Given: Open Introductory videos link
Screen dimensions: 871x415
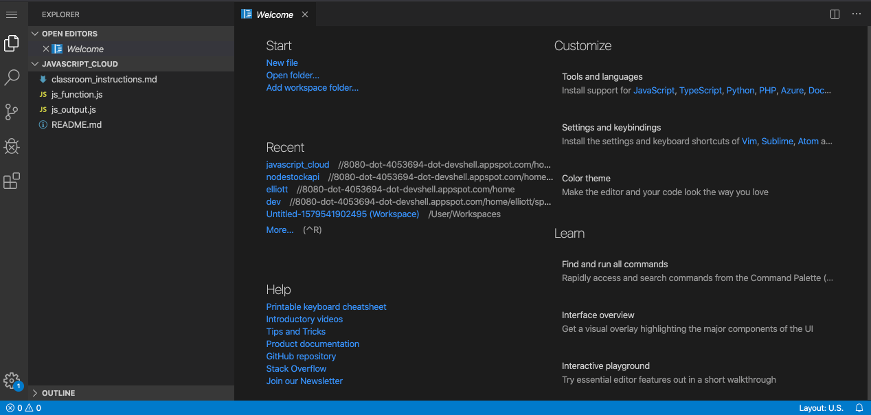Looking at the screenshot, I should pos(304,319).
